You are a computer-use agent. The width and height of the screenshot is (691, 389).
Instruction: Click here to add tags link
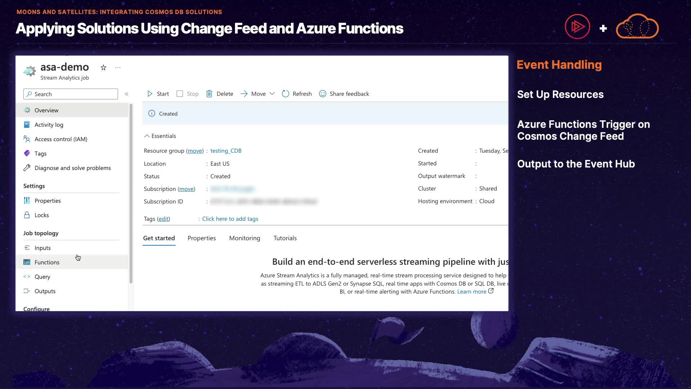pyautogui.click(x=230, y=219)
